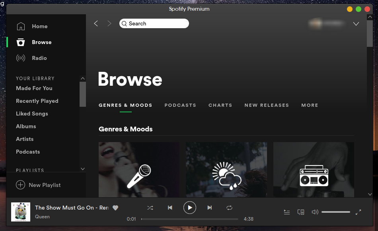Open the More tab
The height and width of the screenshot is (231, 378).
tap(310, 105)
